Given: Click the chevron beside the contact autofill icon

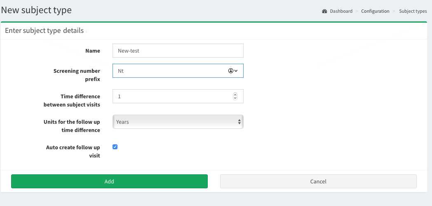Looking at the screenshot, I should pos(236,71).
